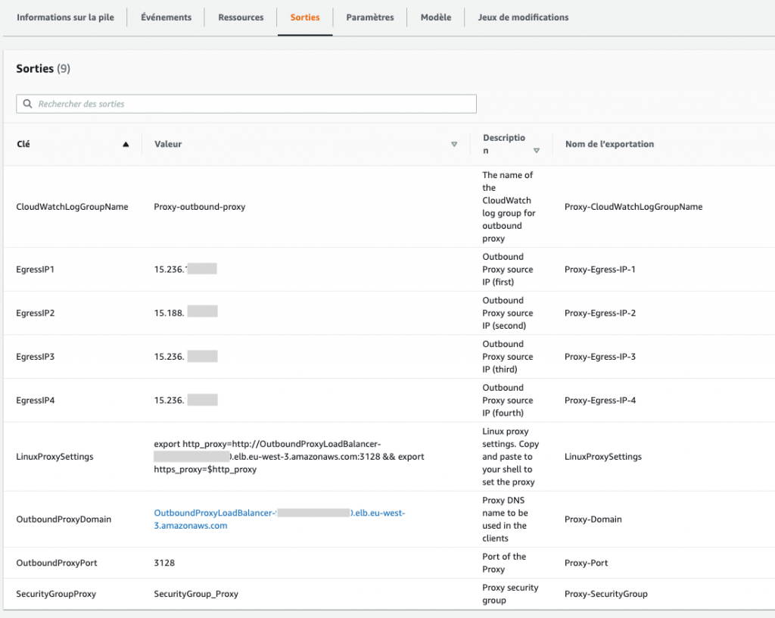Select the 3128 port value
The height and width of the screenshot is (618, 775).
tap(164, 563)
